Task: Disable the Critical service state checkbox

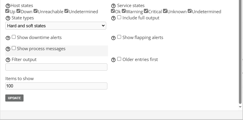Action: 146,11
